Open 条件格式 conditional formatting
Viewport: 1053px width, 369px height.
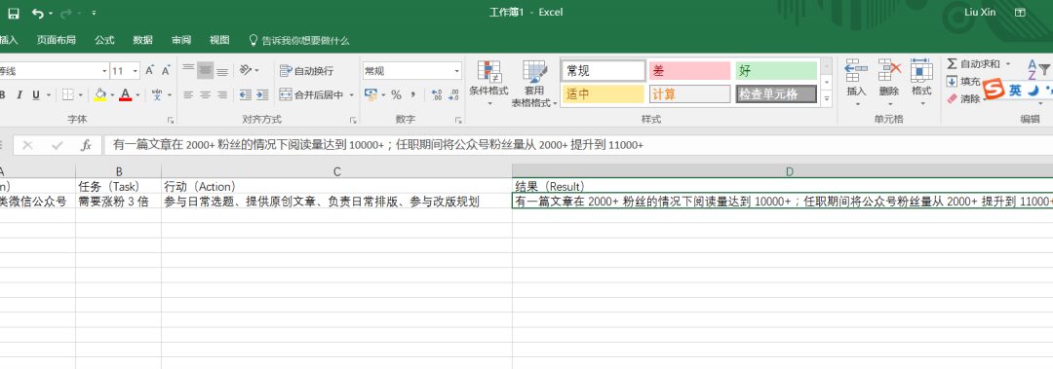pyautogui.click(x=488, y=84)
